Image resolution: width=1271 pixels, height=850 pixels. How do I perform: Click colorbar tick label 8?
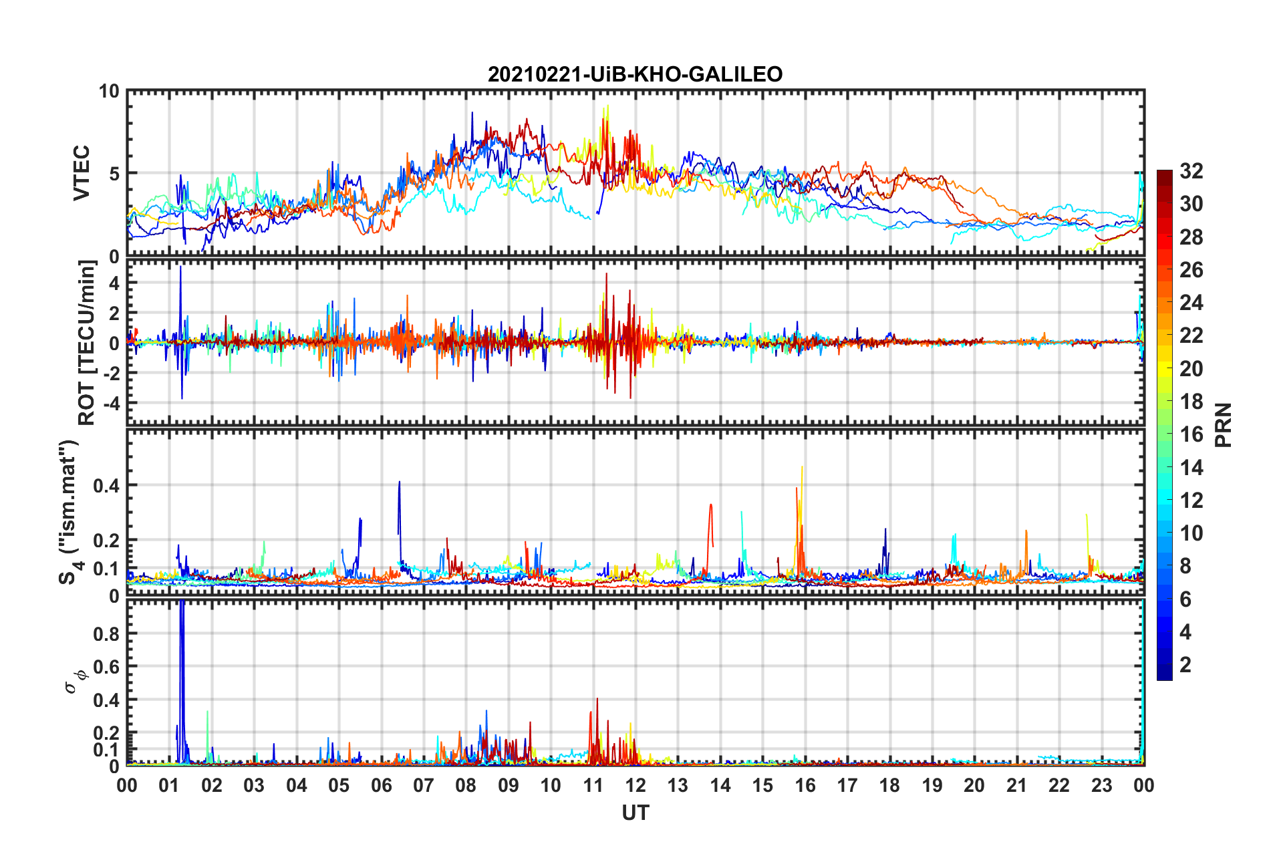pyautogui.click(x=1185, y=566)
